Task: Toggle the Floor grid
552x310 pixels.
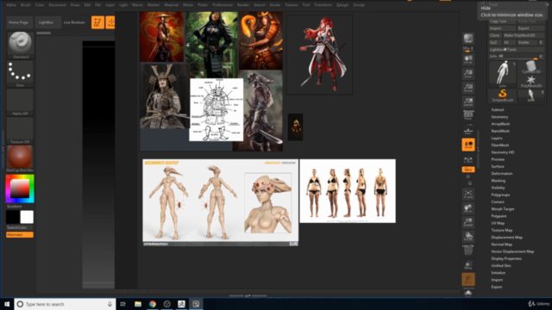Action: pyautogui.click(x=468, y=131)
